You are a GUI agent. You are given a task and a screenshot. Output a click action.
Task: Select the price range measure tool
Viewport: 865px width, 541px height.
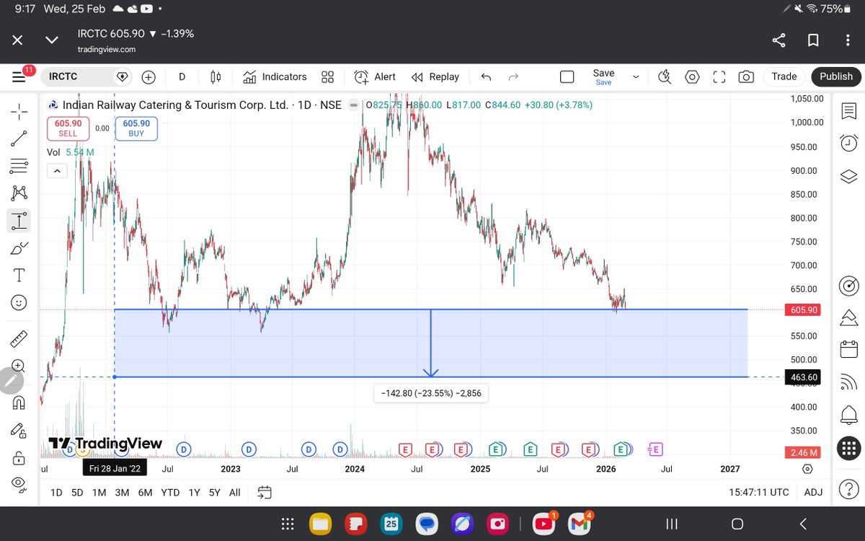(19, 220)
